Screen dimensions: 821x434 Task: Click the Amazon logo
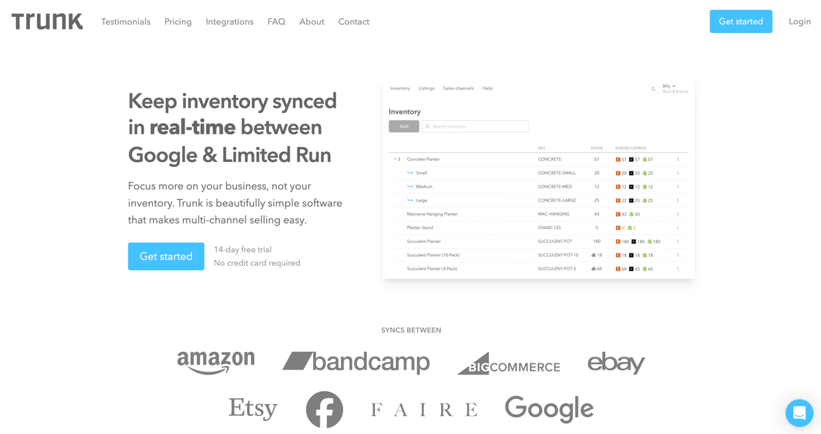216,361
